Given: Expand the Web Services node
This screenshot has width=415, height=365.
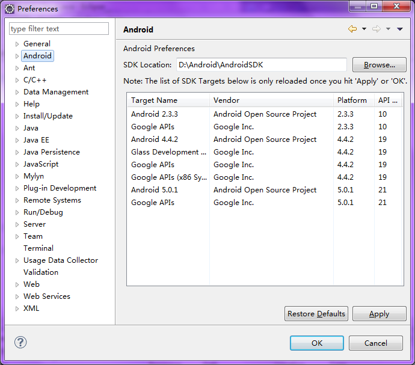Looking at the screenshot, I should click(x=17, y=296).
